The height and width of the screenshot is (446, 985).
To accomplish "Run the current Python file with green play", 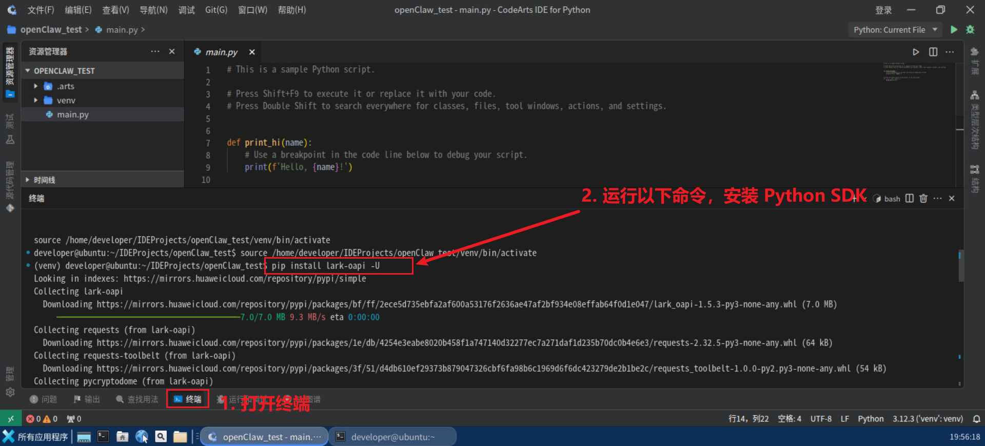I will (x=954, y=30).
